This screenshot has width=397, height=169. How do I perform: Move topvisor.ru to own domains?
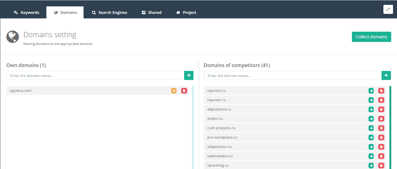tap(371, 100)
